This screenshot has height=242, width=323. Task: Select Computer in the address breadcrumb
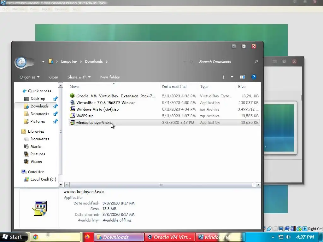point(69,61)
